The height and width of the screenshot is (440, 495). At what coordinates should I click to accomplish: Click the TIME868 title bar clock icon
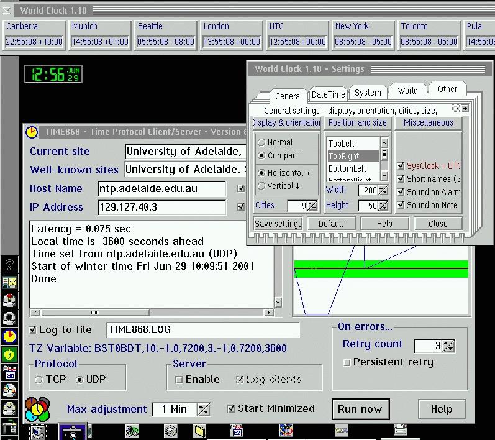pos(32,132)
